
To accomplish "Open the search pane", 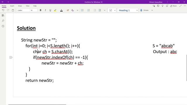I will [x=3, y=21].
